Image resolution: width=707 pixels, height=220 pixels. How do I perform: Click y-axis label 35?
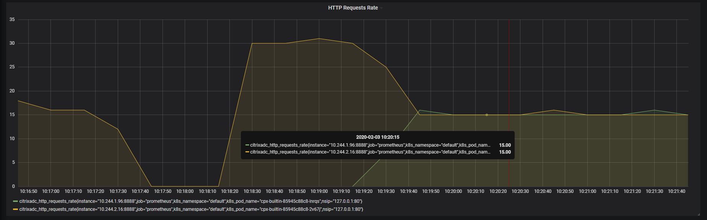tap(12, 19)
